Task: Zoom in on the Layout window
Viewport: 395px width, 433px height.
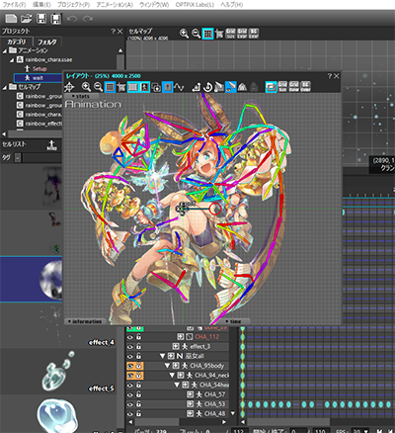Action: [86, 87]
